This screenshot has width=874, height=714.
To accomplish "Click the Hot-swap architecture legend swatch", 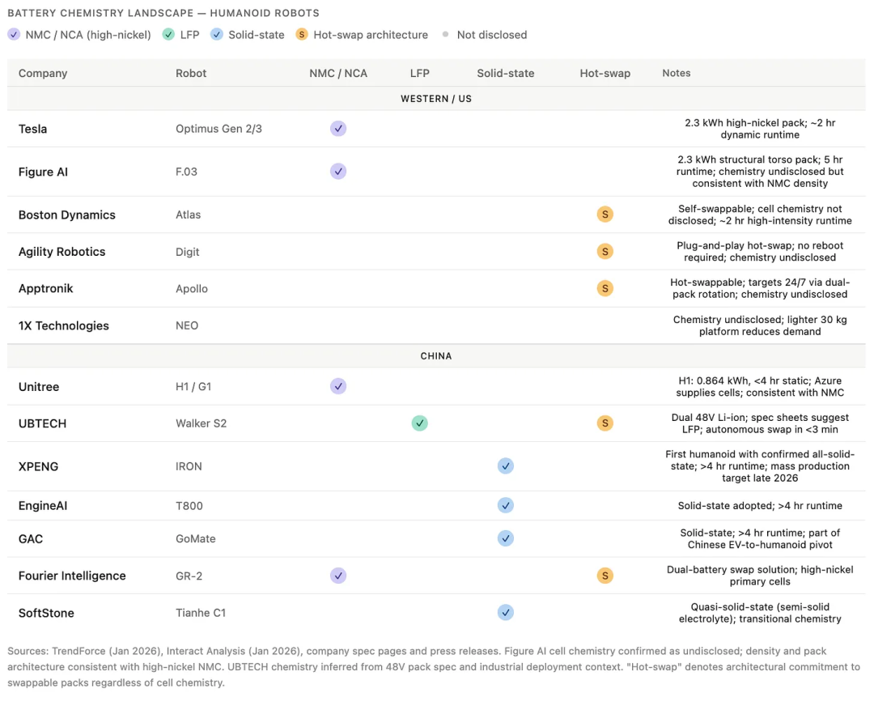I will 302,35.
